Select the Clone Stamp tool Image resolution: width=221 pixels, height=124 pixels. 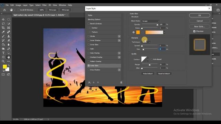click(x=9, y=36)
